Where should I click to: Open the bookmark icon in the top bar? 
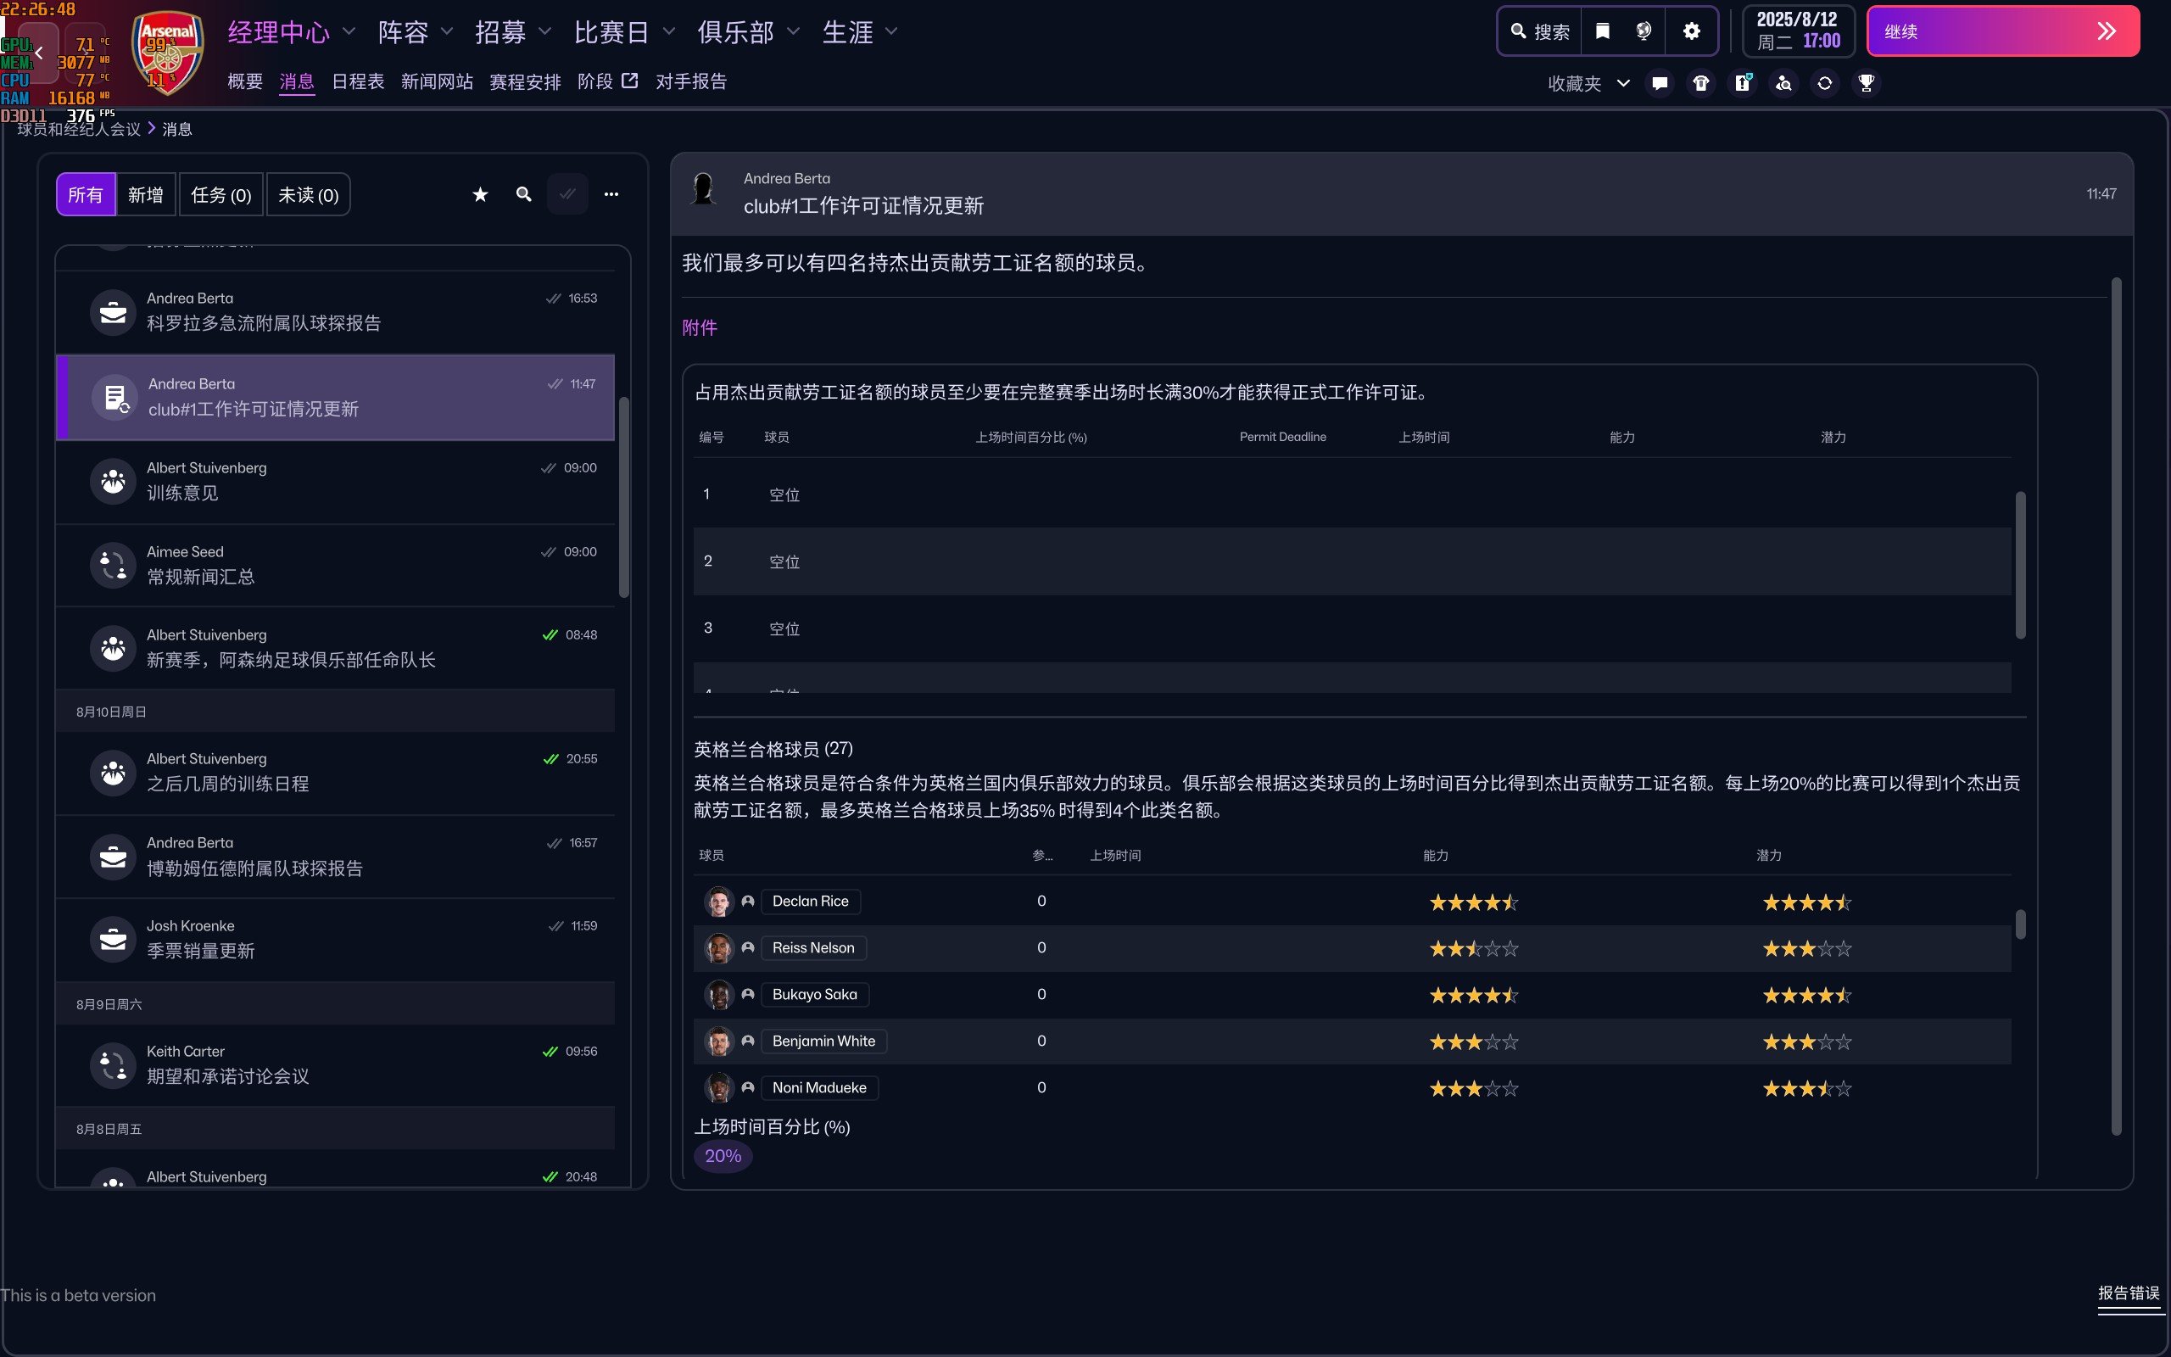1602,31
